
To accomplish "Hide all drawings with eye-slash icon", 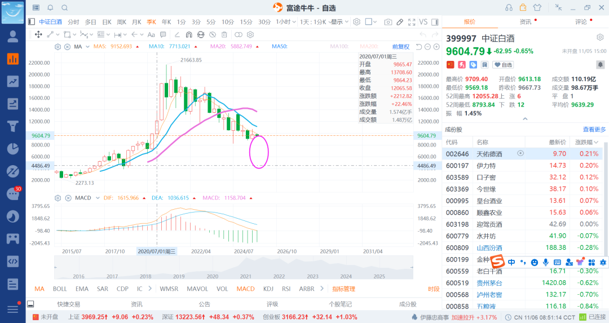I will pos(213,34).
